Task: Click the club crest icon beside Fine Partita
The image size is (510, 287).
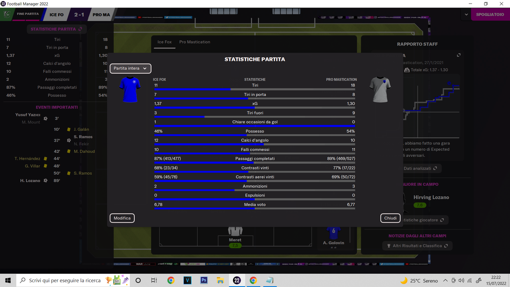Action: [x=7, y=14]
